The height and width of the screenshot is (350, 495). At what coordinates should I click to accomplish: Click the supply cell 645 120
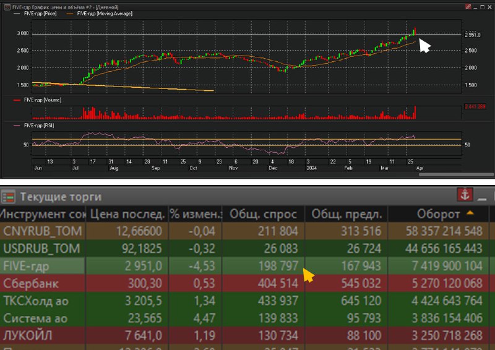coord(346,301)
